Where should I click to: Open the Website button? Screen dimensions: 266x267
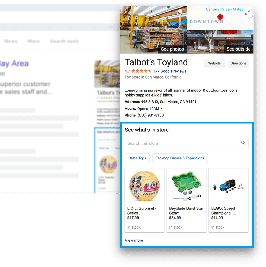coord(214,63)
